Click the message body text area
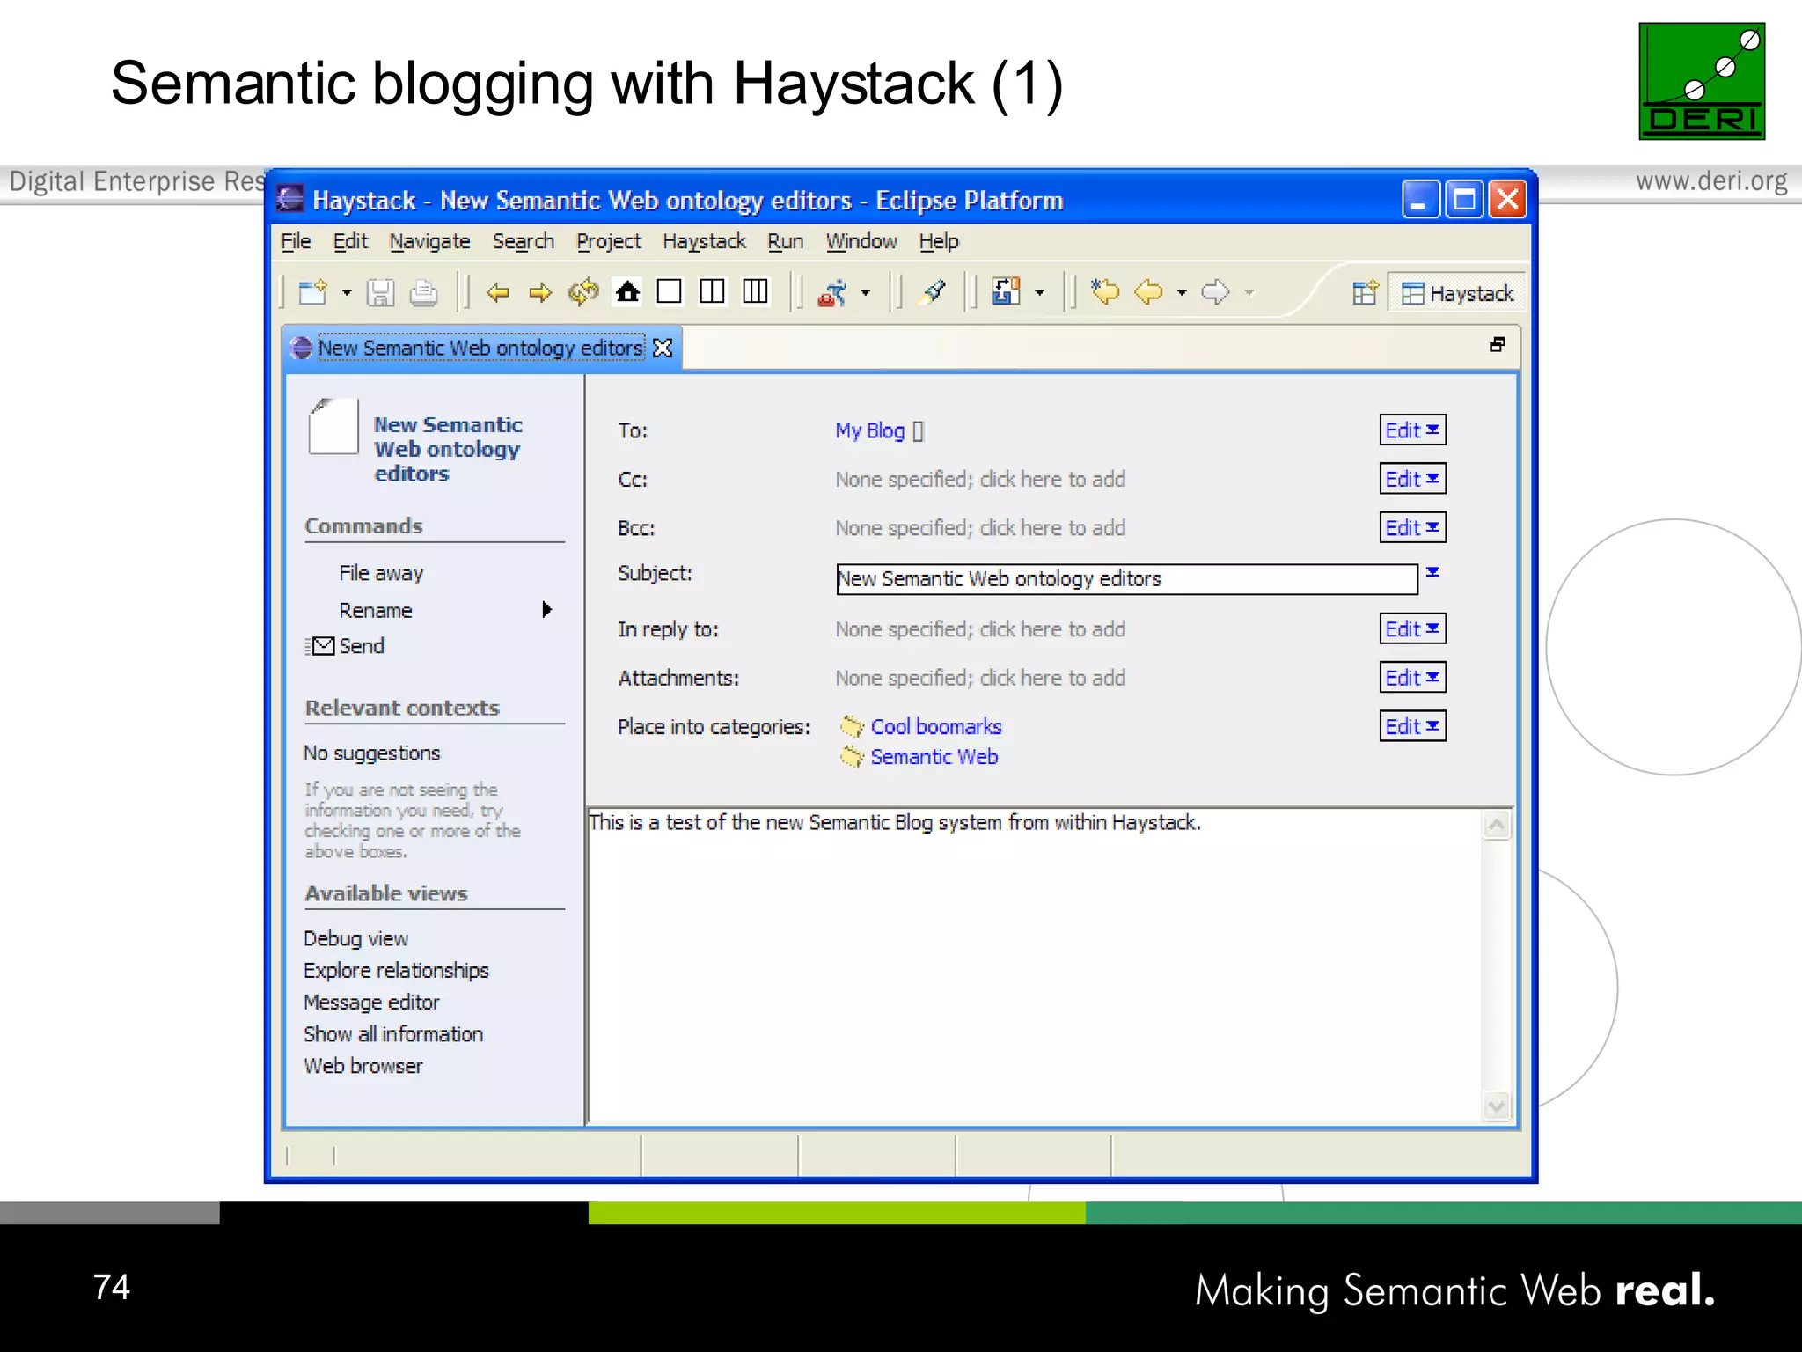This screenshot has height=1352, width=1802. tap(1035, 966)
